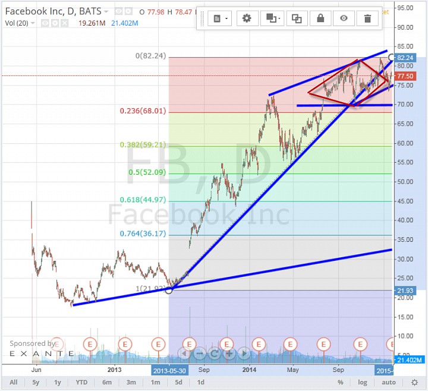The width and height of the screenshot is (428, 391).
Task: Click the 19.261M volume value
Action: 92,23
